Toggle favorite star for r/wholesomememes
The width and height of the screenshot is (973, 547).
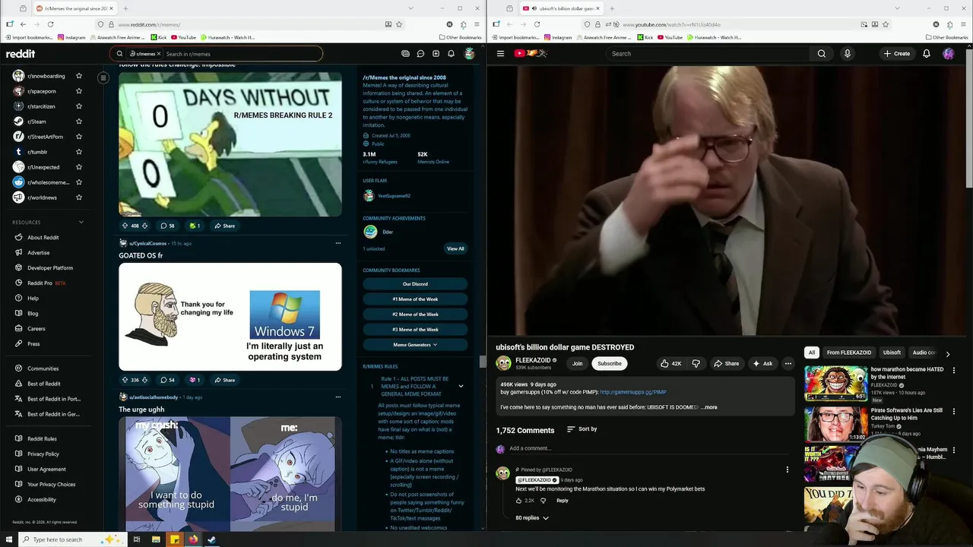79,182
